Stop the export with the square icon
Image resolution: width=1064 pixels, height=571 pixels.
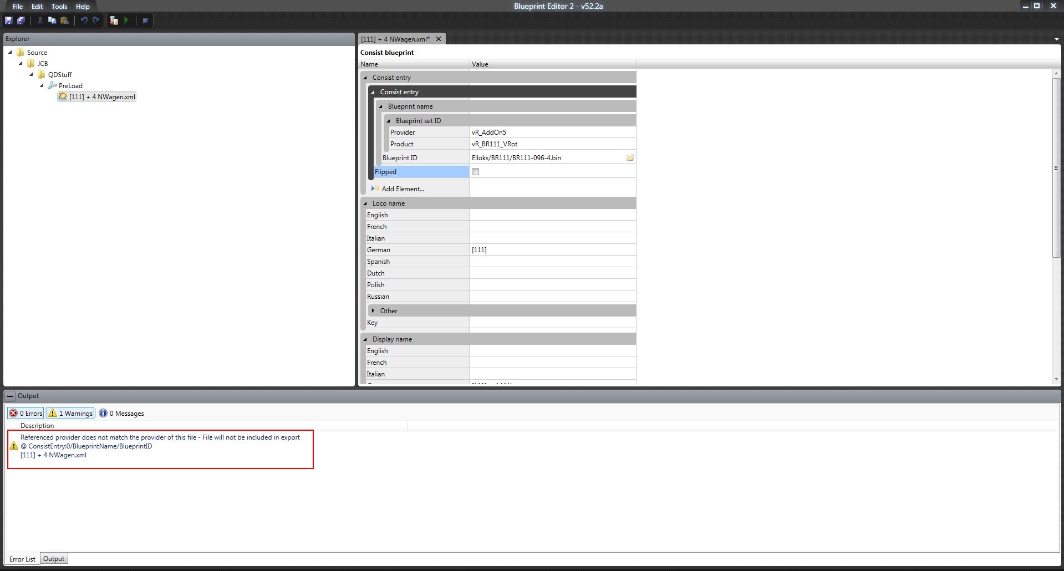(x=145, y=21)
